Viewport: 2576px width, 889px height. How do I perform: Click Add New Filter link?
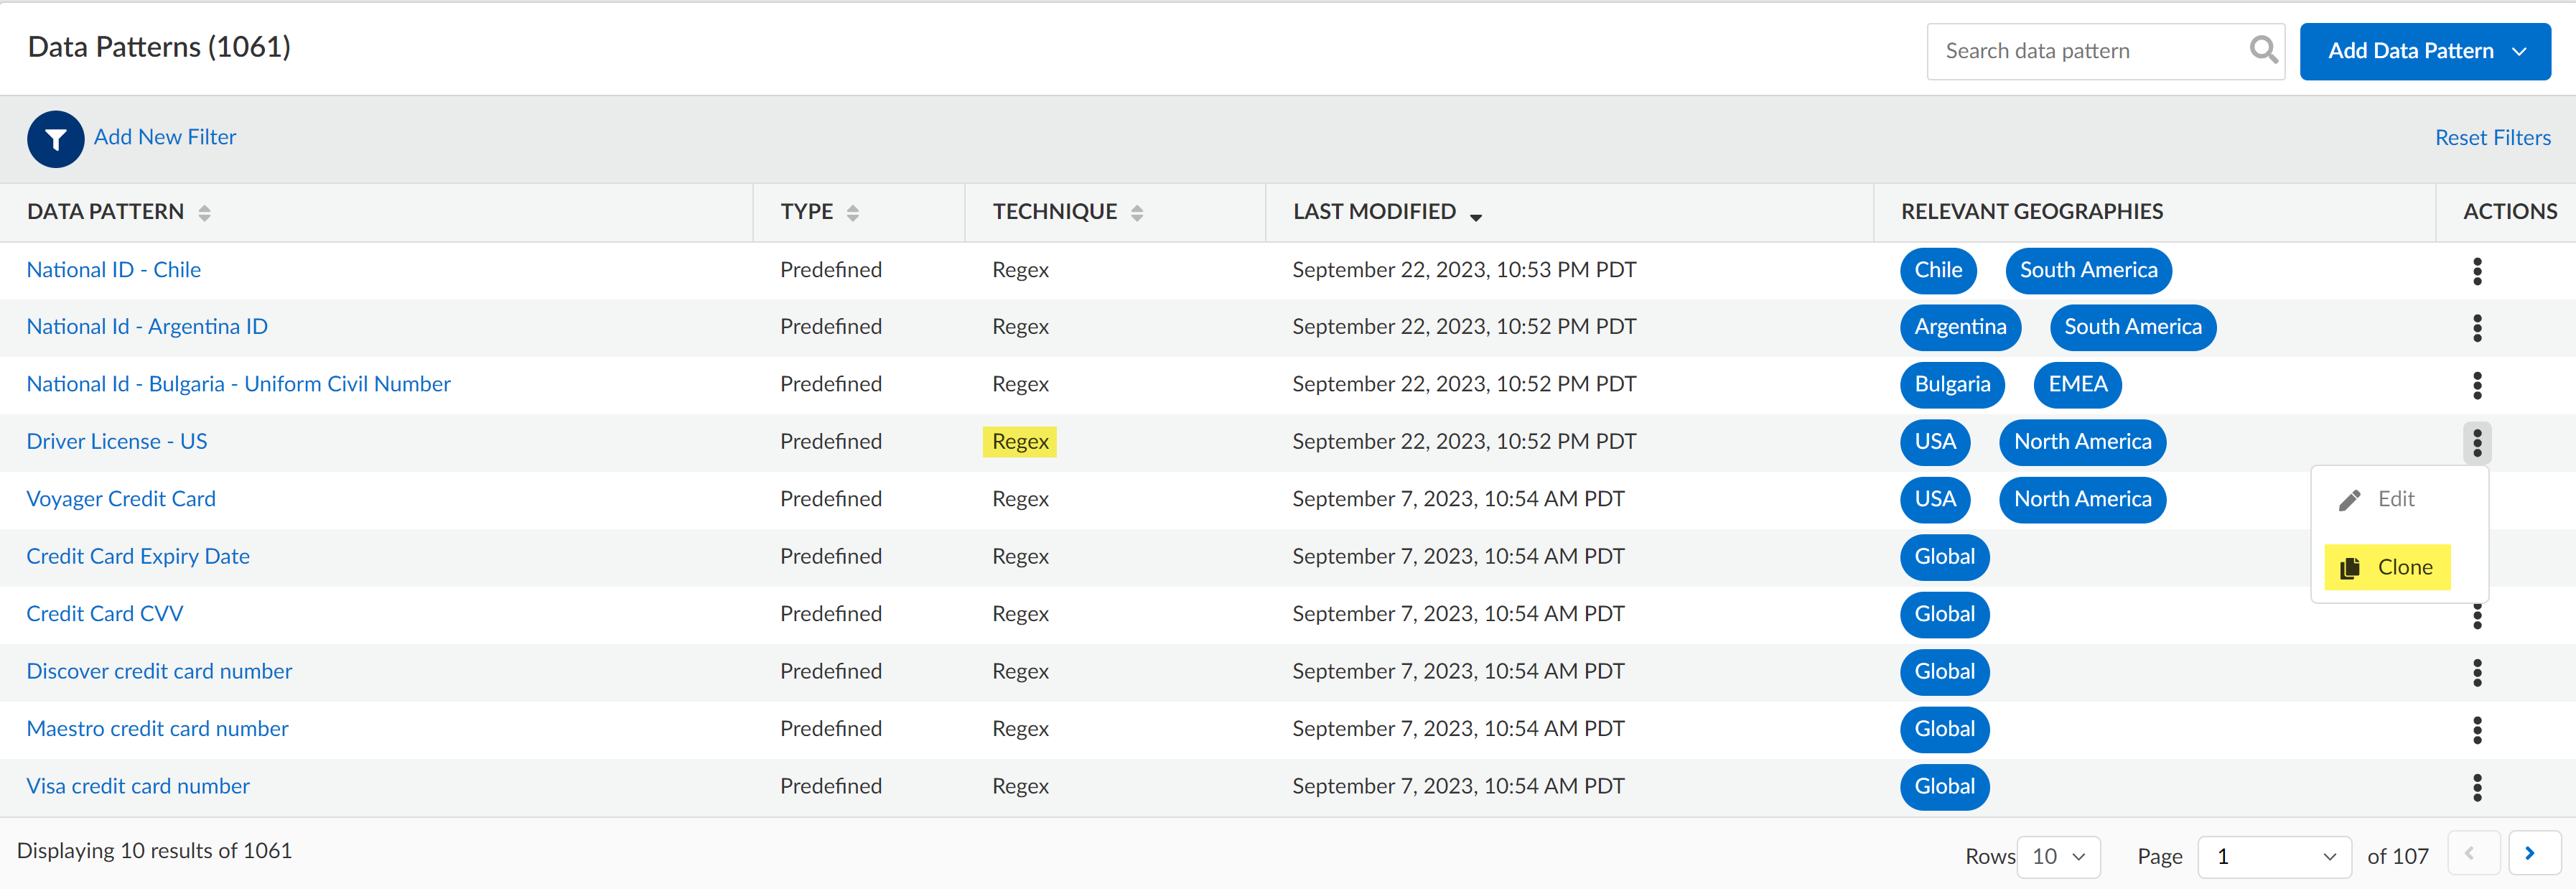165,137
